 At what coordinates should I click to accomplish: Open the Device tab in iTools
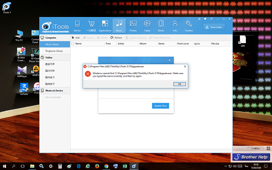(77, 26)
